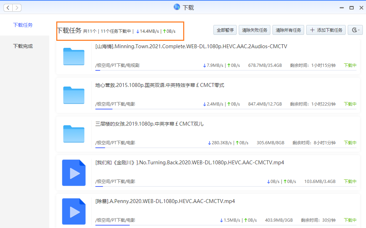Click the progress bar of 山海情 task
Screen dimensions: 366x228
pyautogui.click(x=225, y=70)
